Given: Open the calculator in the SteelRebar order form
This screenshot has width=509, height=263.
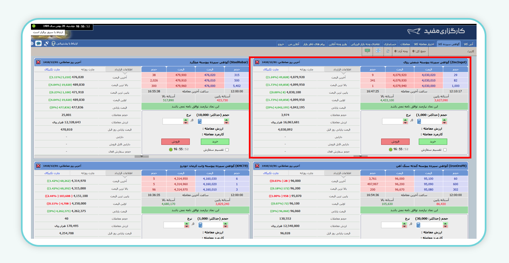Looking at the screenshot, I should pos(200,121).
